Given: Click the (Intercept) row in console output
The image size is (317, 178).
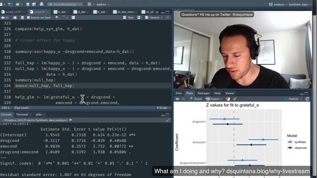Looking at the screenshot, I should tap(68, 135).
